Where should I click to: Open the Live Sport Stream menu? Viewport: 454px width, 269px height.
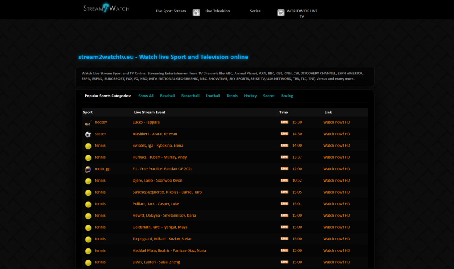point(171,11)
